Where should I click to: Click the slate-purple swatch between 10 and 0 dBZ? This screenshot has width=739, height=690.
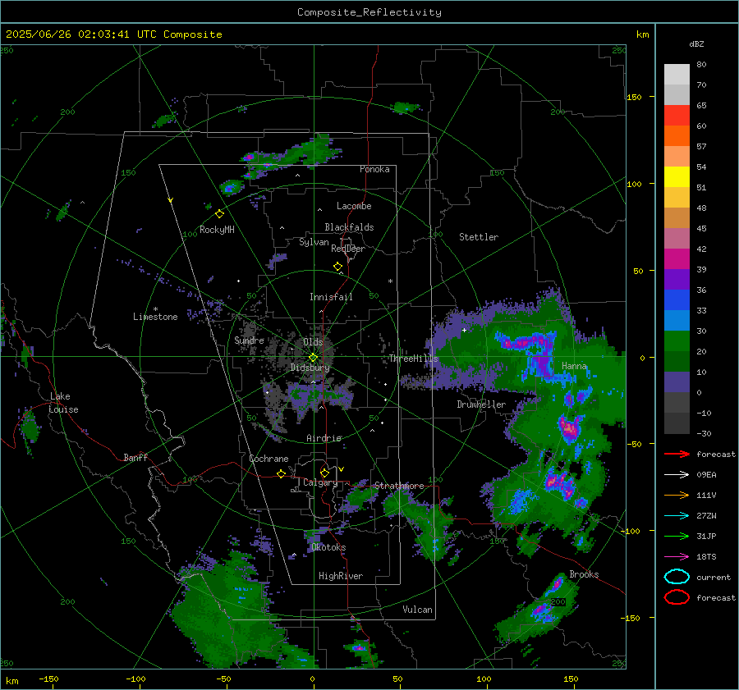[677, 382]
